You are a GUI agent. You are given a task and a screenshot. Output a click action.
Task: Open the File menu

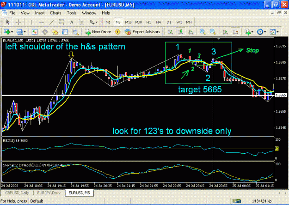tap(12, 13)
